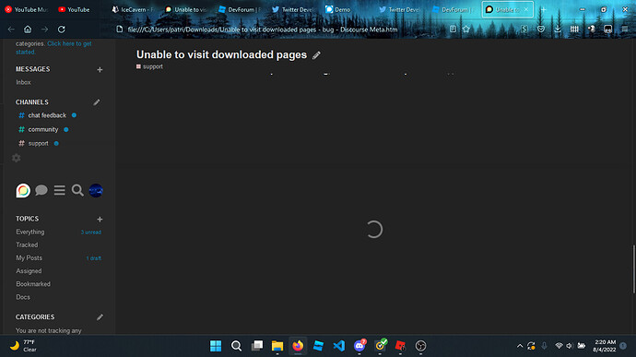The height and width of the screenshot is (357, 636).
Task: Open My Posts in the sidebar
Action: 29,258
